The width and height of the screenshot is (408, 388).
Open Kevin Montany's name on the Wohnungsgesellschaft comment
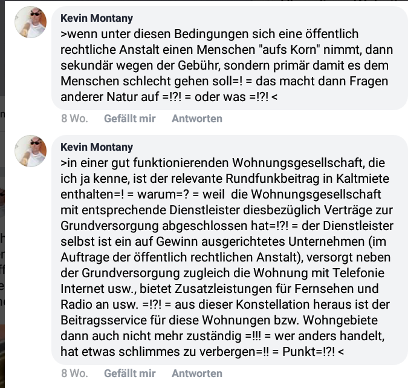(x=97, y=147)
